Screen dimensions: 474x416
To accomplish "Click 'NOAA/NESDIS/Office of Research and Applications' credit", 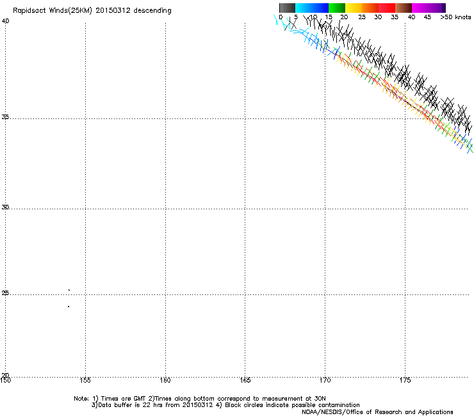I will coord(377,412).
